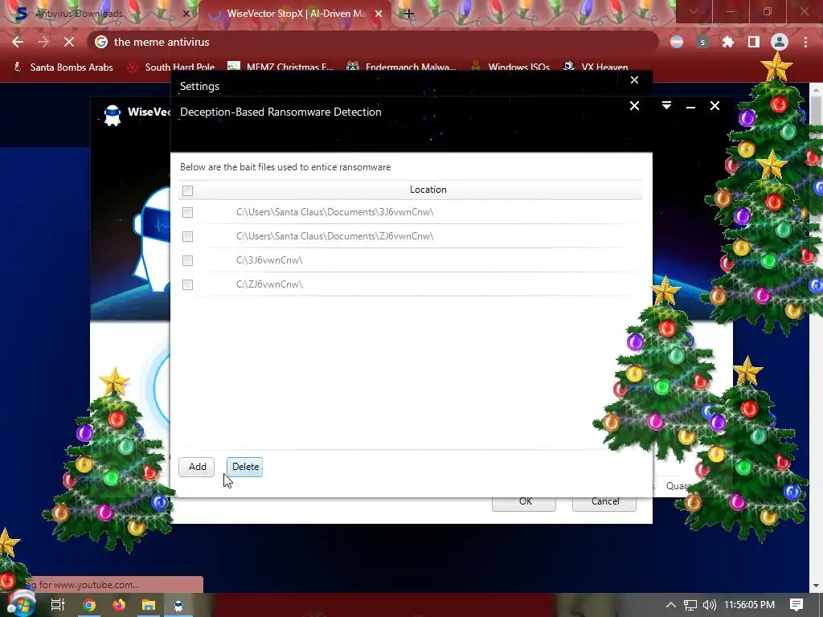Open the volume tray icon
823x617 pixels.
(x=709, y=605)
